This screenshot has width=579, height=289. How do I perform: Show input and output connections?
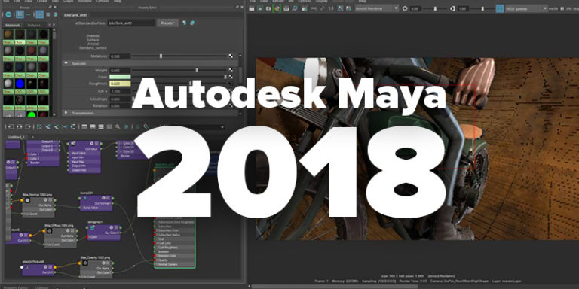19,126
